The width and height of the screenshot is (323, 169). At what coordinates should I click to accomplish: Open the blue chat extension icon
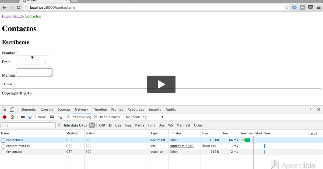(x=294, y=8)
